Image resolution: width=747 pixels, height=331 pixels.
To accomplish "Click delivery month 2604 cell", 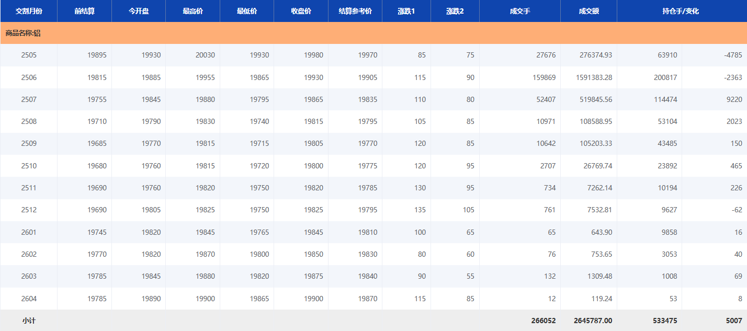I will 29,299.
